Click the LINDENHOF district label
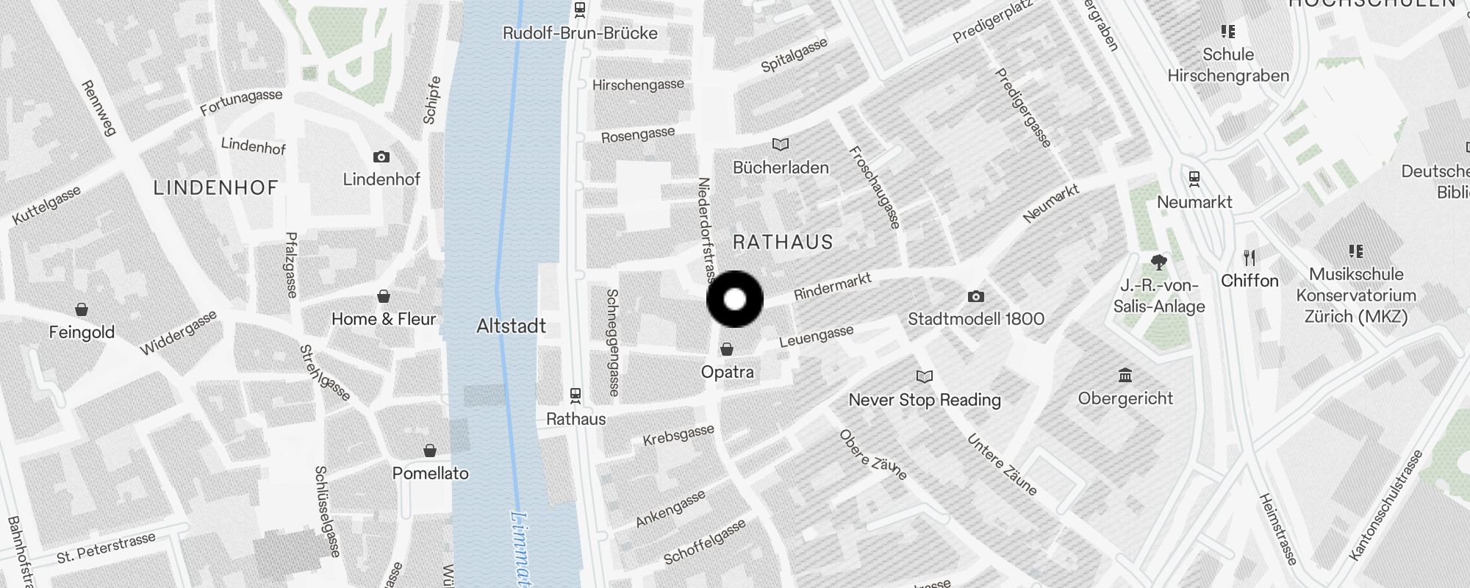This screenshot has width=1470, height=588. [x=215, y=187]
